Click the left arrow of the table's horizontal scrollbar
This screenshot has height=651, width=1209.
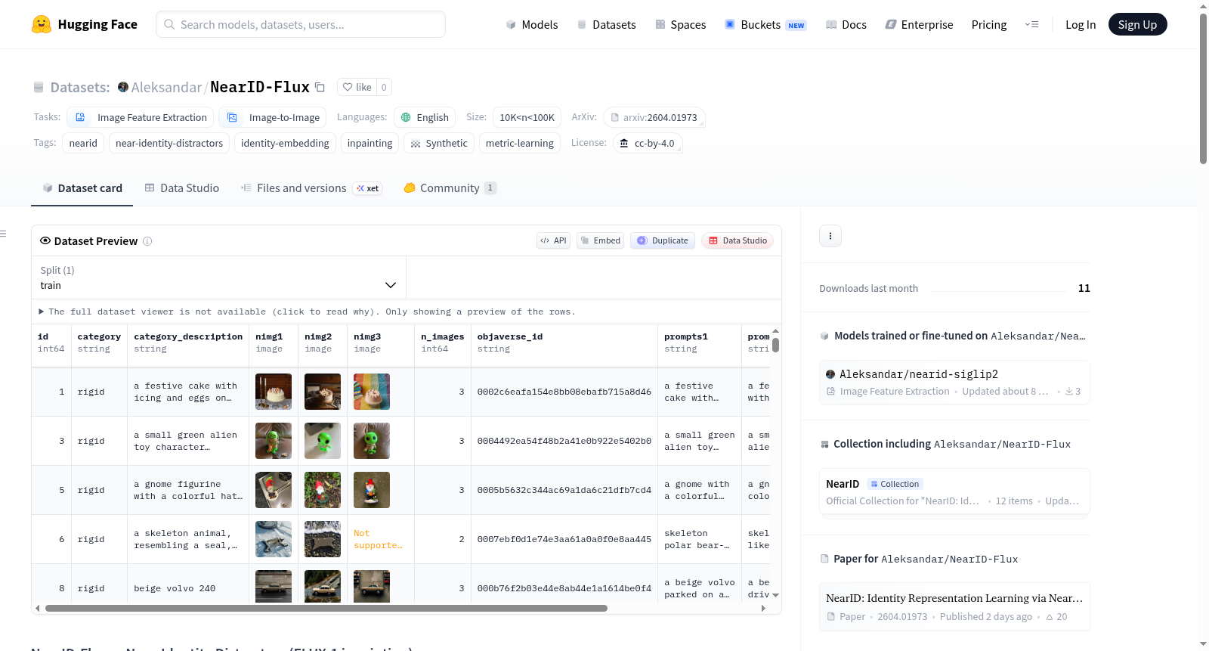(37, 608)
